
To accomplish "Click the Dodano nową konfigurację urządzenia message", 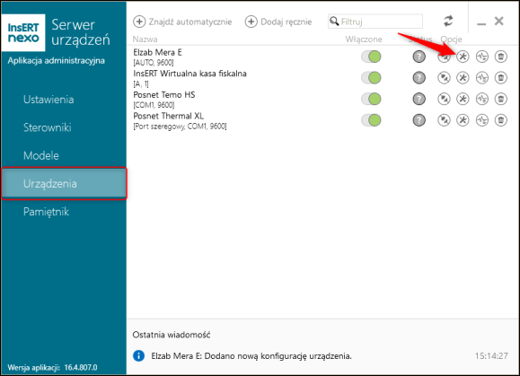I will coord(251,356).
